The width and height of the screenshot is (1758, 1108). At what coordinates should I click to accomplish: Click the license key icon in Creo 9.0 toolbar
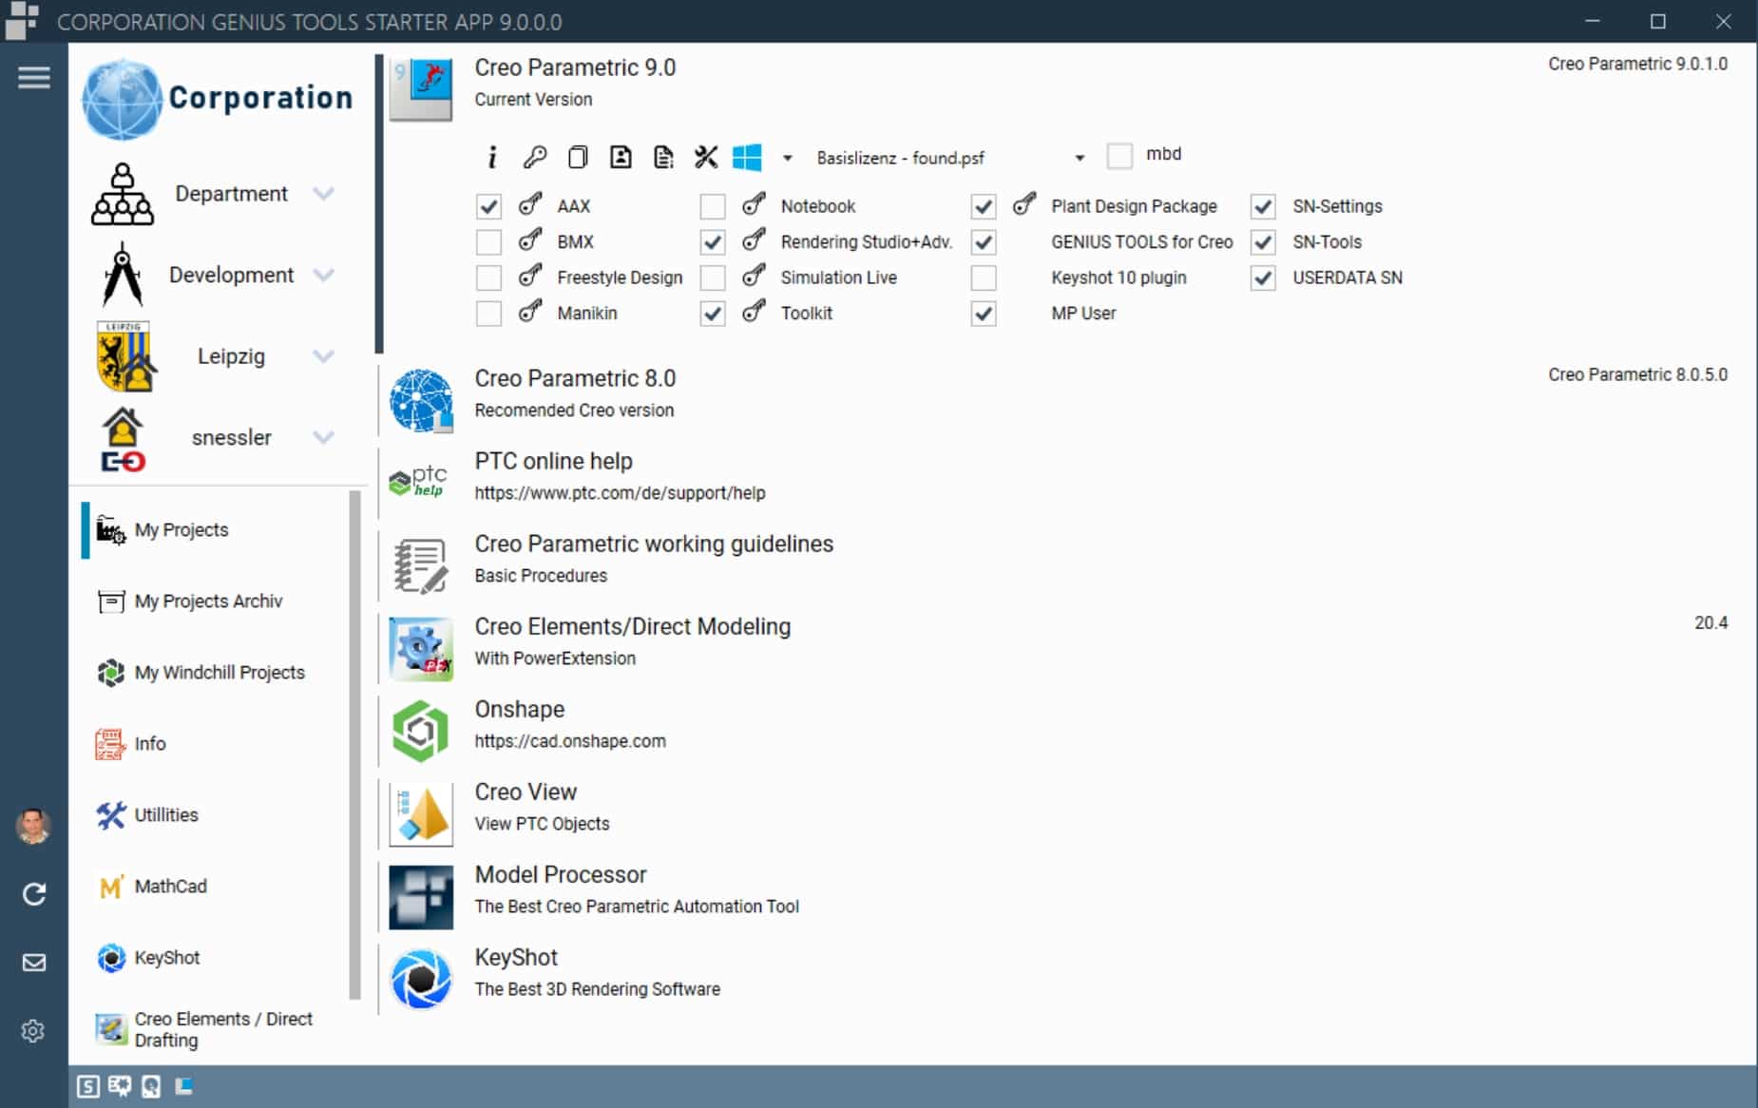pyautogui.click(x=535, y=157)
